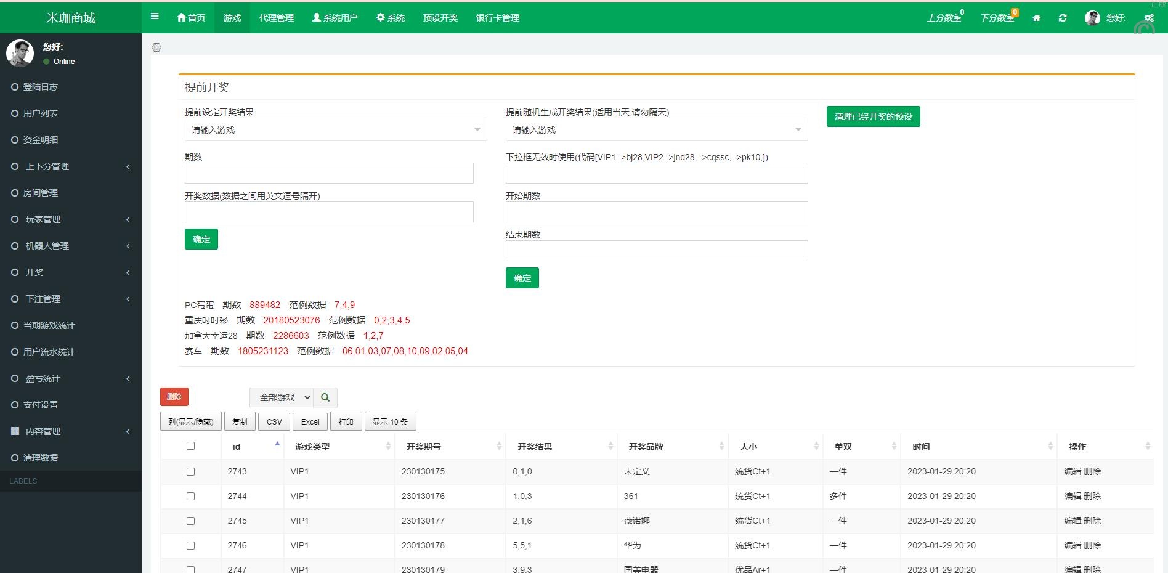
Task: Open the settings gears icon at top right
Action: click(1149, 18)
